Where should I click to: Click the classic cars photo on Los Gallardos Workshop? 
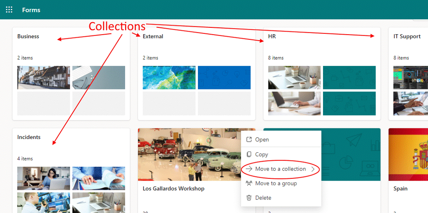189,154
